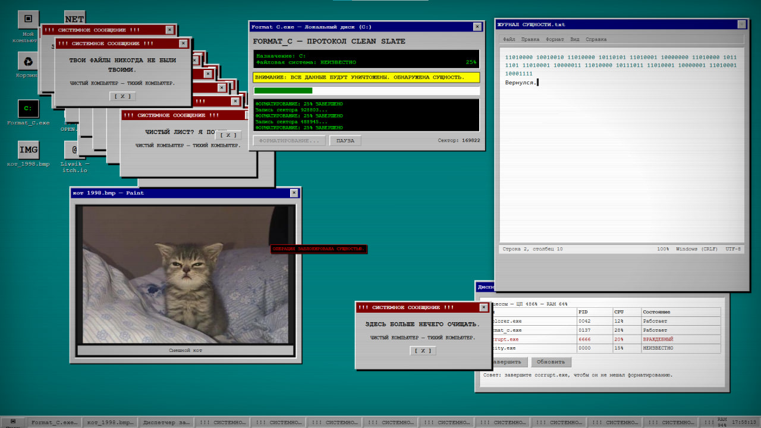Click the UTF-8 status entry
761x428 pixels.
click(733, 249)
